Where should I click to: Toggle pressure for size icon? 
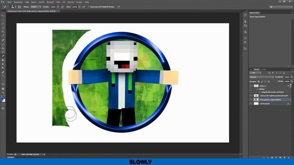(x=119, y=7)
